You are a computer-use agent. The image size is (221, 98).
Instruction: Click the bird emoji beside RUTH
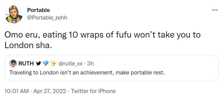pyautogui.click(x=38, y=64)
